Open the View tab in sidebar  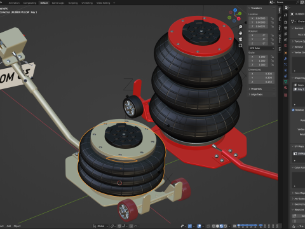(x=280, y=27)
